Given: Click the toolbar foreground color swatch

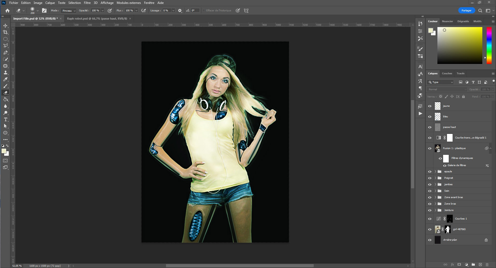Looking at the screenshot, I should click(4, 151).
